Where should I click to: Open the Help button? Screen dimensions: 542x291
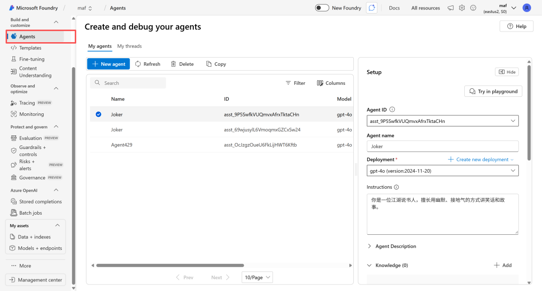tap(516, 26)
